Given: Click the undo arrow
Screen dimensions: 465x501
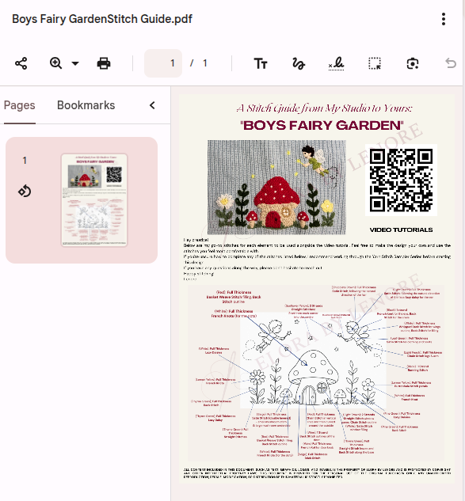Looking at the screenshot, I should [x=451, y=63].
